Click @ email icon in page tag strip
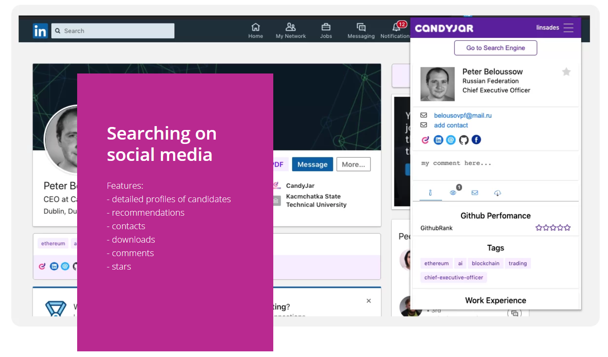This screenshot has width=608, height=357. 65,266
